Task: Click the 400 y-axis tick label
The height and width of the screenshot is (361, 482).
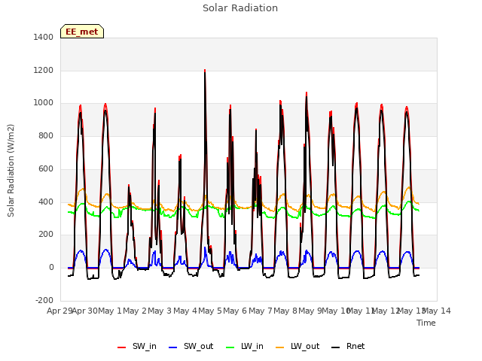Action: (46, 202)
